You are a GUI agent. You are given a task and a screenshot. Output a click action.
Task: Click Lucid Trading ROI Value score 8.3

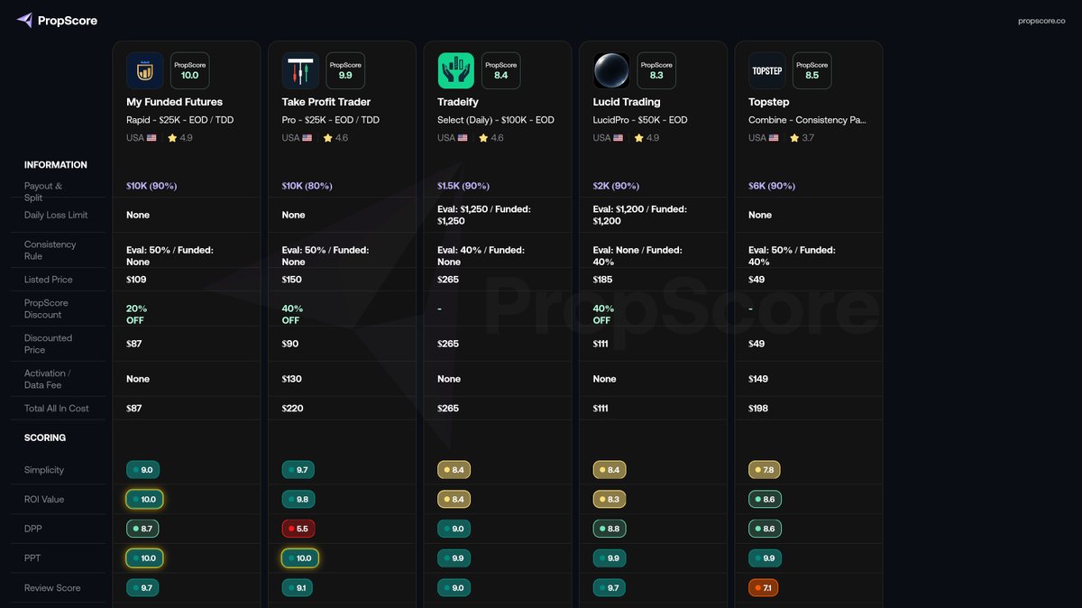coord(610,499)
